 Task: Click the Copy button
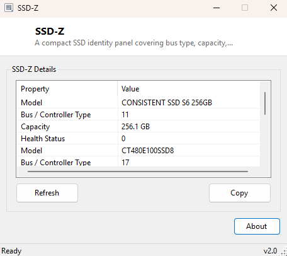point(240,193)
